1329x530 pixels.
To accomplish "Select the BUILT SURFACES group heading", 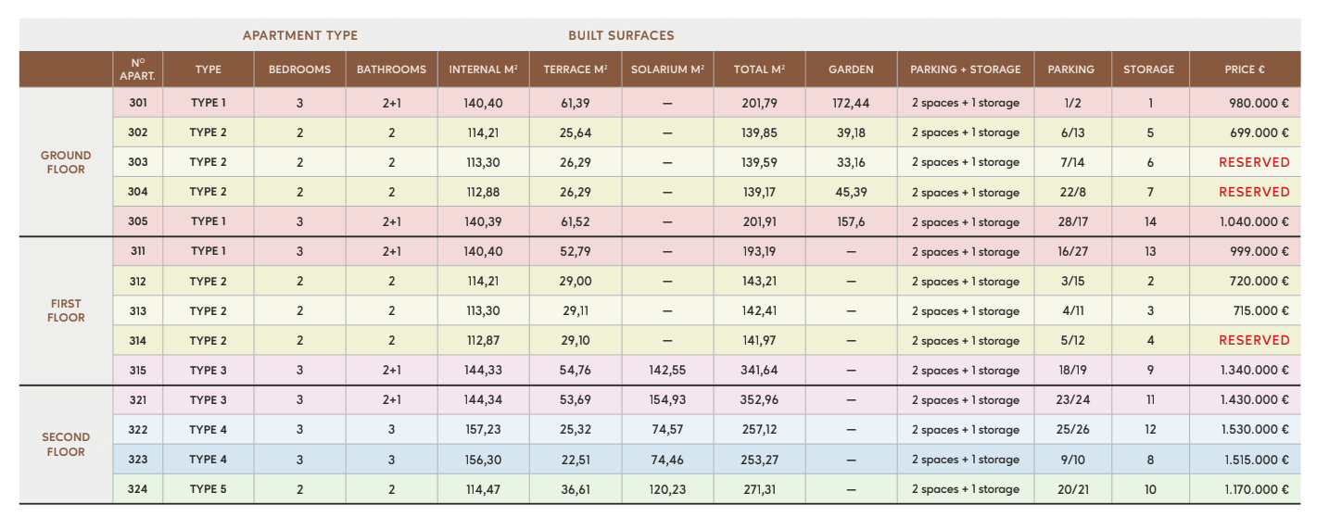I will pos(621,35).
